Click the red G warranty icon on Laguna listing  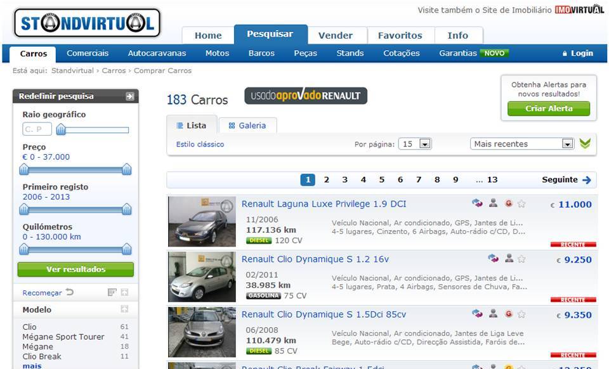click(508, 204)
